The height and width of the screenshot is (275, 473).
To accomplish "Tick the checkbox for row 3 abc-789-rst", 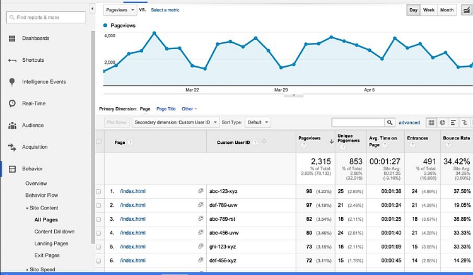I will click(x=98, y=221).
